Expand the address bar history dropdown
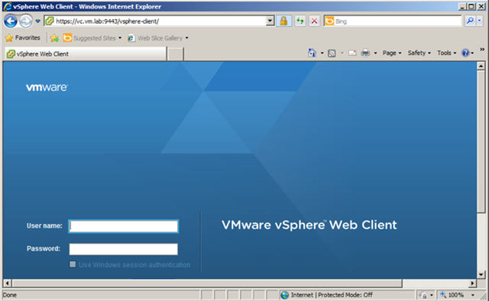The image size is (489, 301). pos(270,21)
